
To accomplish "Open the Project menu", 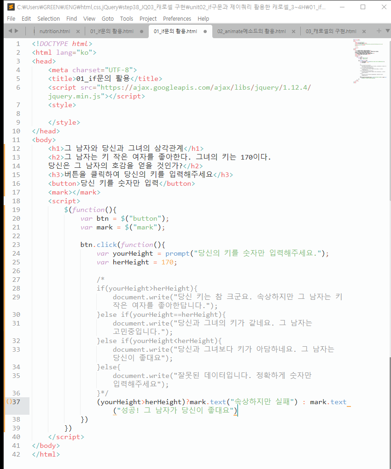I will [x=148, y=18].
